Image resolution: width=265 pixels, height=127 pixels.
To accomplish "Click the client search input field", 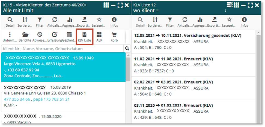I will 62,49.
